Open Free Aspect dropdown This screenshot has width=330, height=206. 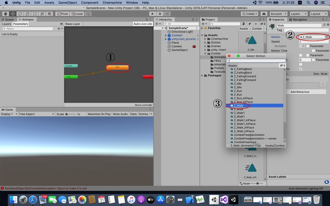37,114
